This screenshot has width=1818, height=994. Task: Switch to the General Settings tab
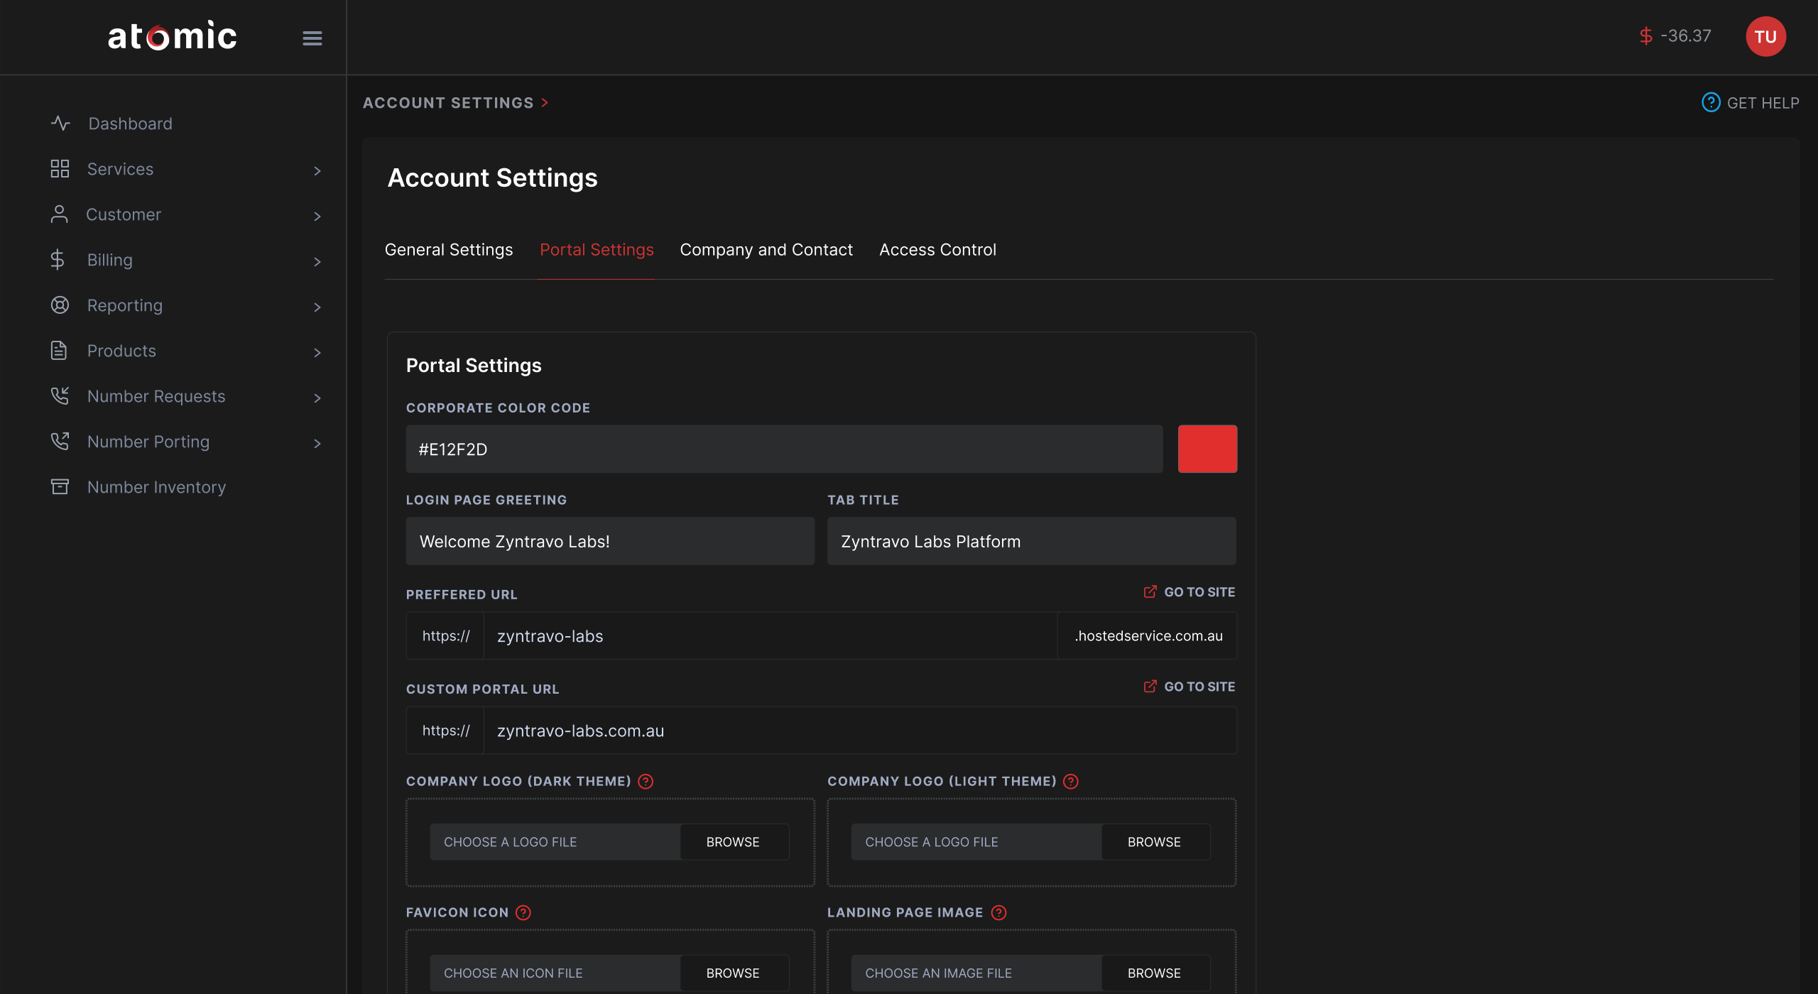pyautogui.click(x=448, y=250)
